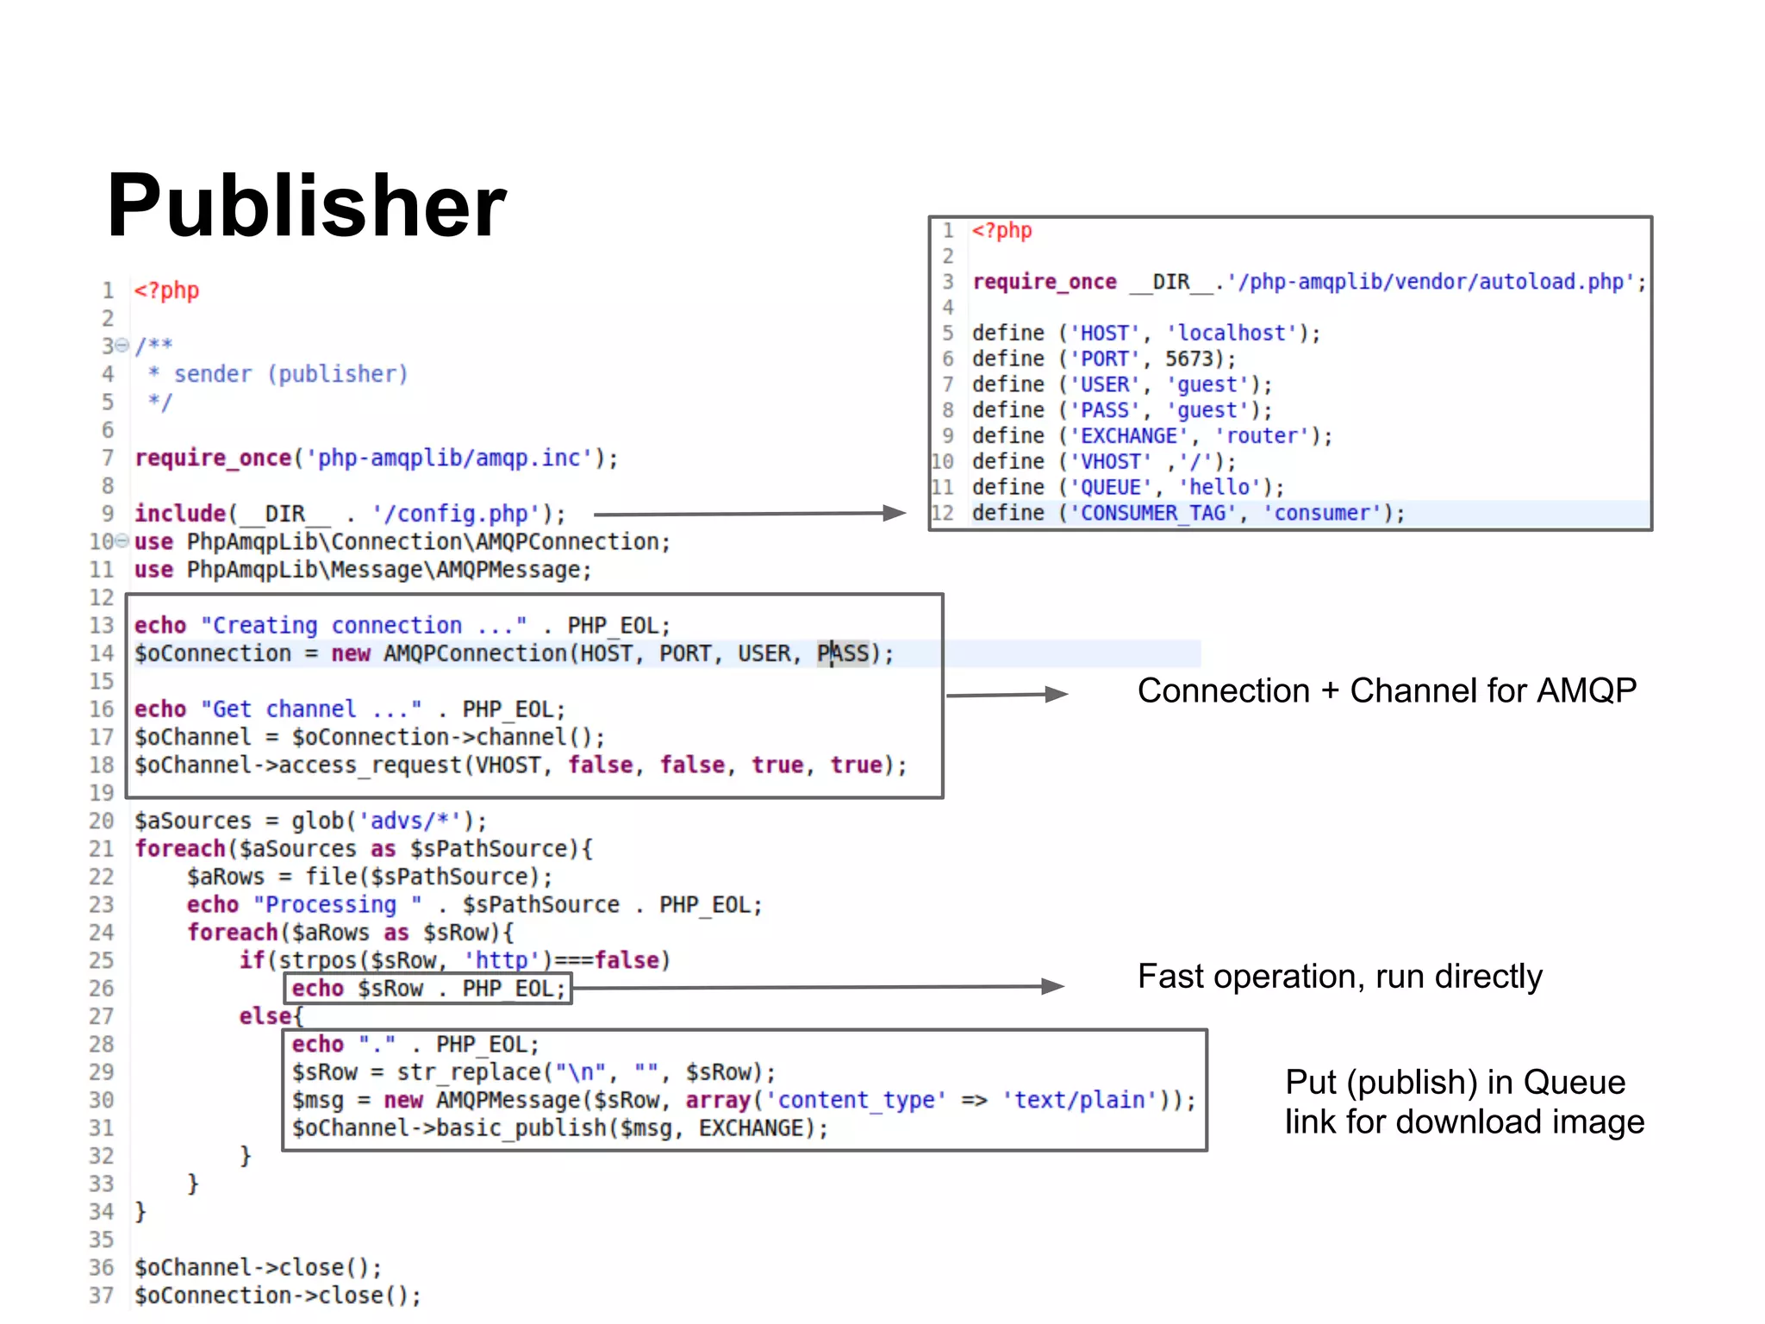Click 'Put (publish) in Queue' annotation text
The width and height of the screenshot is (1765, 1324).
(x=1455, y=1082)
